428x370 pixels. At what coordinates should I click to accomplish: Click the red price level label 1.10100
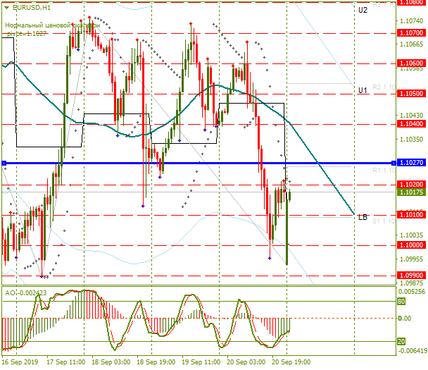(x=411, y=214)
